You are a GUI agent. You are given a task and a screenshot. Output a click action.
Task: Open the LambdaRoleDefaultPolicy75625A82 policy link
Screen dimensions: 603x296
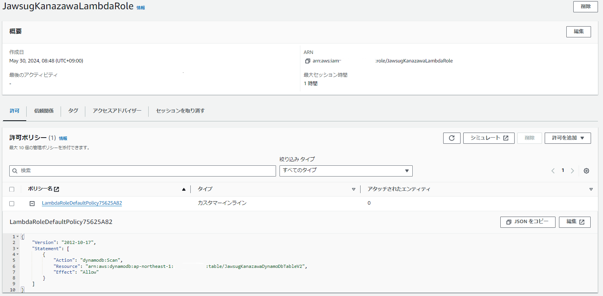pyautogui.click(x=82, y=203)
